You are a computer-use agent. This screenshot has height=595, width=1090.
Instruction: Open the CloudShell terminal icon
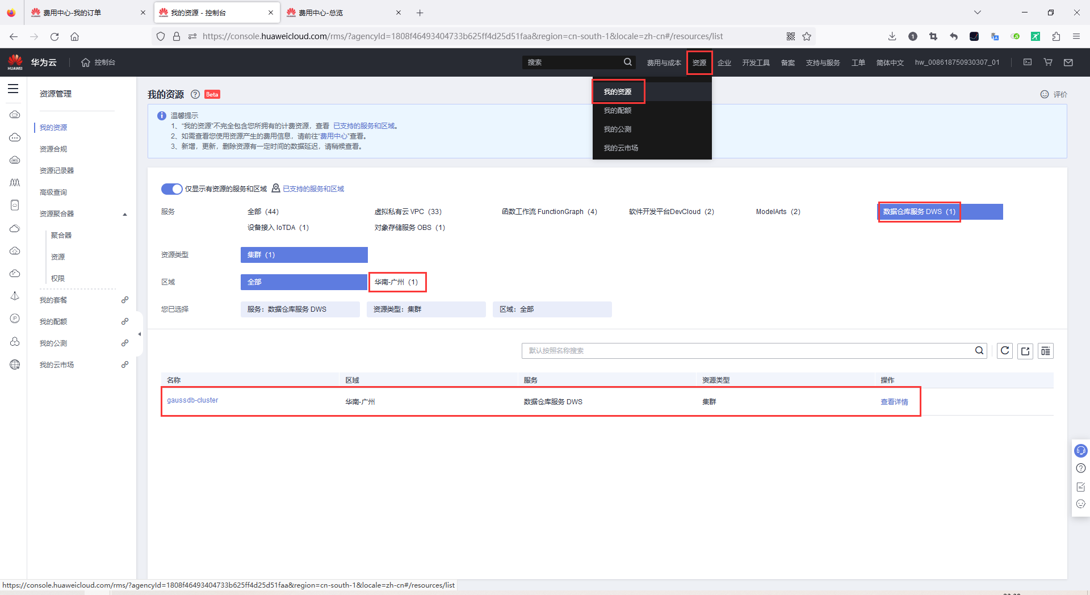point(1028,62)
